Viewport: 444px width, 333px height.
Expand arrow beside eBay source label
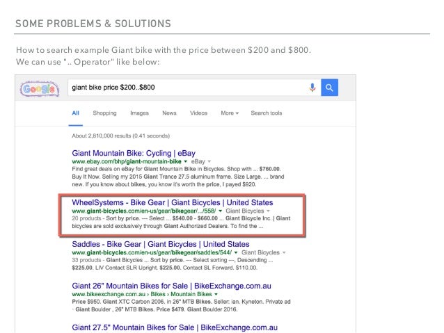209,161
